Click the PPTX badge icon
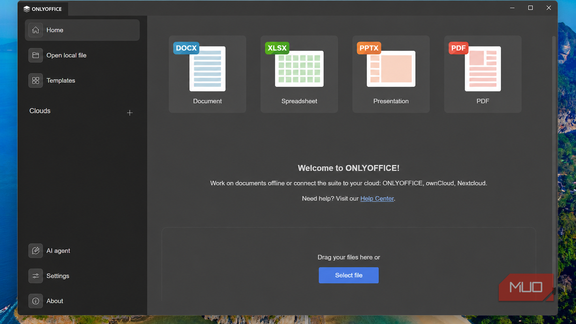Viewport: 576px width, 324px height. point(369,48)
